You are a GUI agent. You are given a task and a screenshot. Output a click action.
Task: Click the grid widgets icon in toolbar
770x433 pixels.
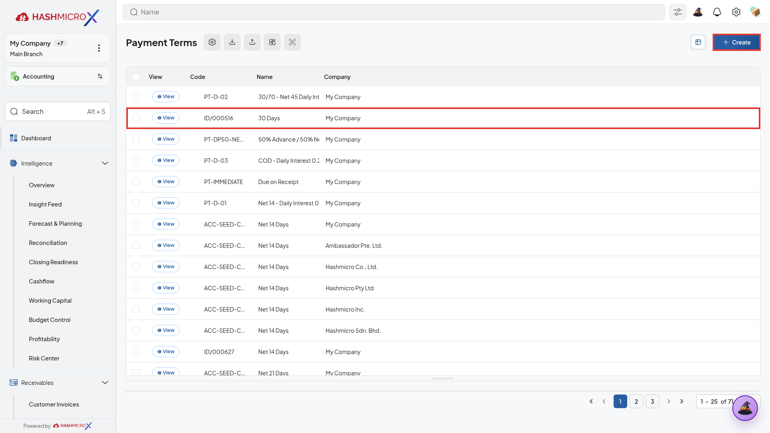tap(272, 42)
